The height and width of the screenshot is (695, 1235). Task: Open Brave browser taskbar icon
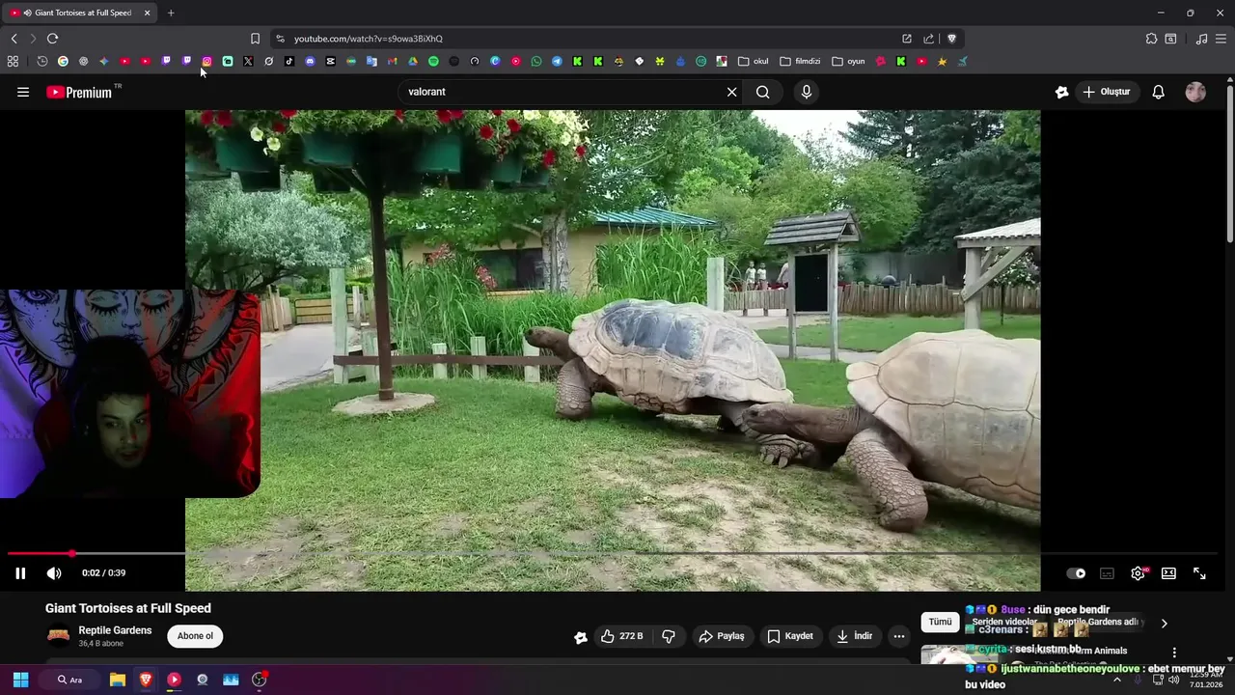tap(146, 680)
